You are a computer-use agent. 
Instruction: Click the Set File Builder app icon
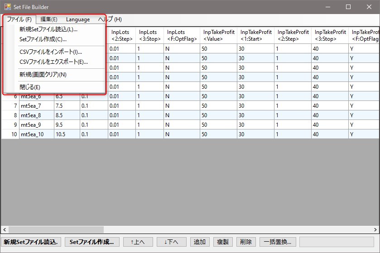point(8,7)
